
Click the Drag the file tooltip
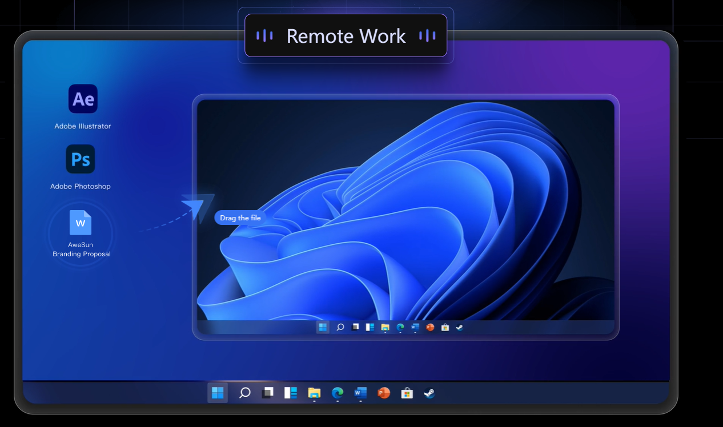[240, 218]
